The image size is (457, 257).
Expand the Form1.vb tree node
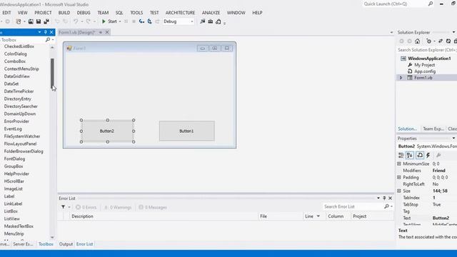coord(401,78)
